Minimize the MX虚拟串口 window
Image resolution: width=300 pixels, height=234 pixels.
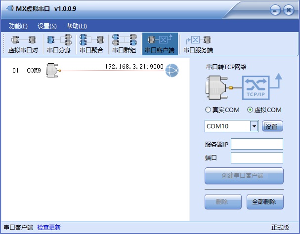pyautogui.click(x=275, y=10)
